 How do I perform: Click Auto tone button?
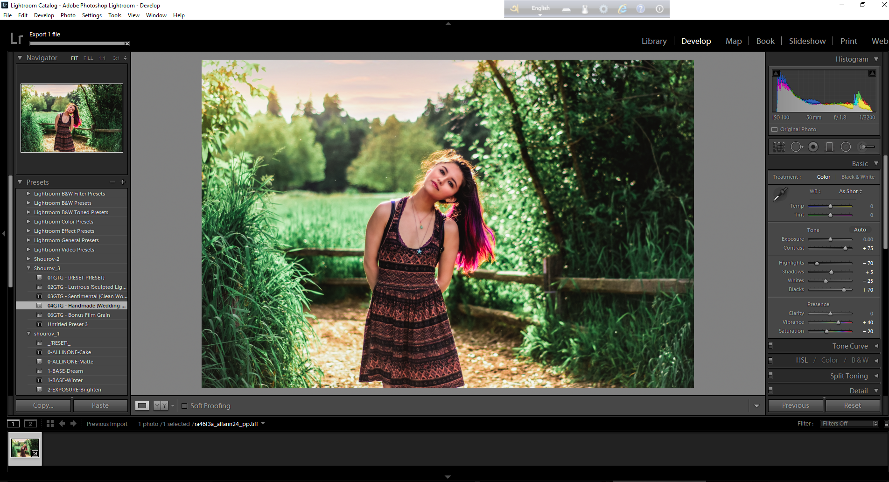coord(860,230)
